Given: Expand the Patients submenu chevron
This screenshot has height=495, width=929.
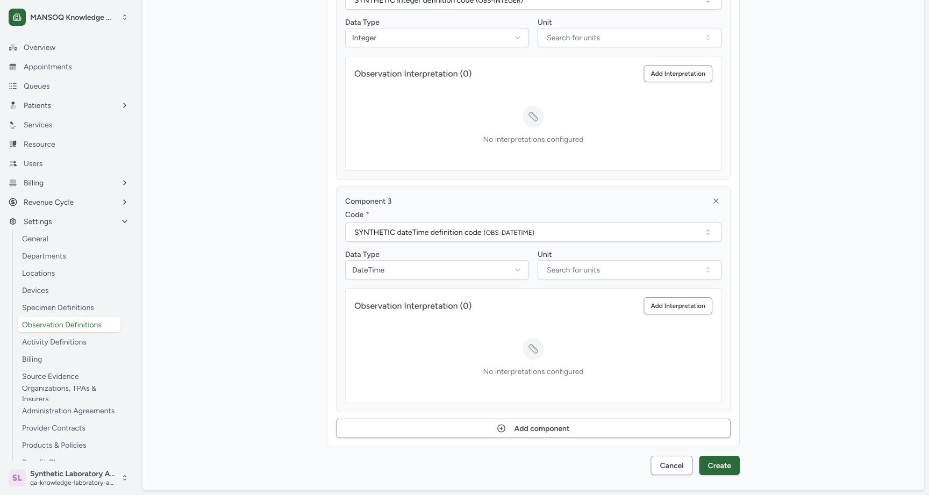Looking at the screenshot, I should (125, 105).
